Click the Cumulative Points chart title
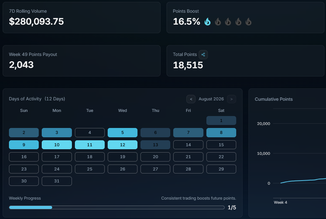326x219 pixels. click(x=274, y=99)
